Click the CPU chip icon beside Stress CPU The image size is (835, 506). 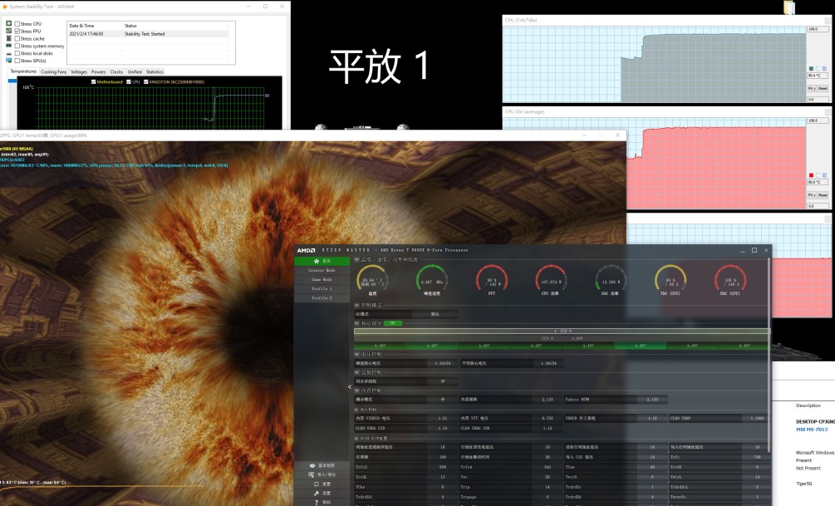8,24
